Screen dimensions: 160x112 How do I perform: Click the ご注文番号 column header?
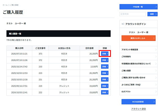click(x=40, y=48)
